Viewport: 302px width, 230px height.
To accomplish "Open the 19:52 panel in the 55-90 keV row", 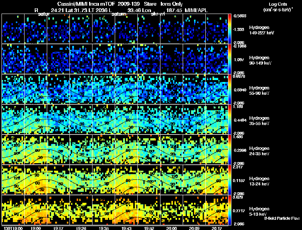I will (149, 89).
